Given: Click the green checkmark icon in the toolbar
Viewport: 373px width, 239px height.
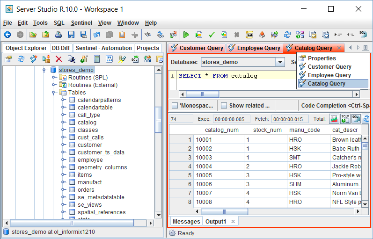Looking at the screenshot, I should pos(212,35).
